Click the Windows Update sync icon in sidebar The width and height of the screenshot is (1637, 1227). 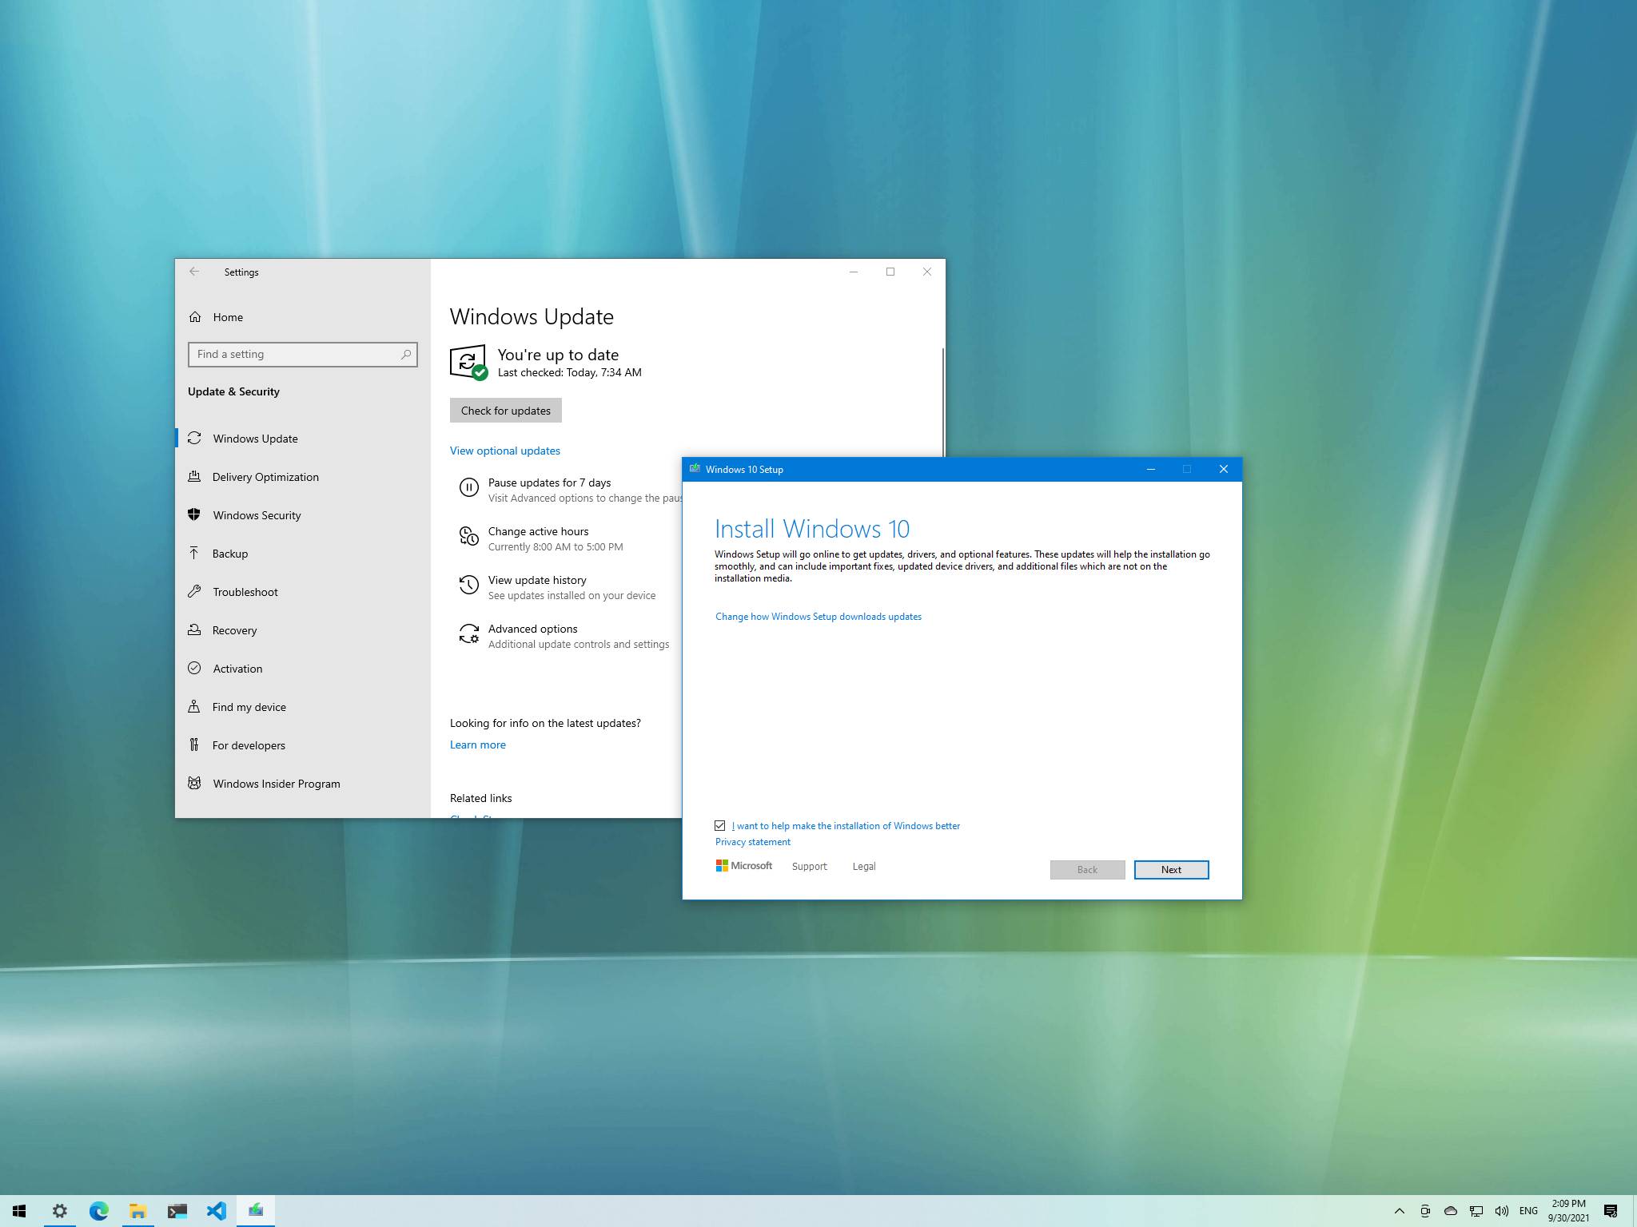194,438
